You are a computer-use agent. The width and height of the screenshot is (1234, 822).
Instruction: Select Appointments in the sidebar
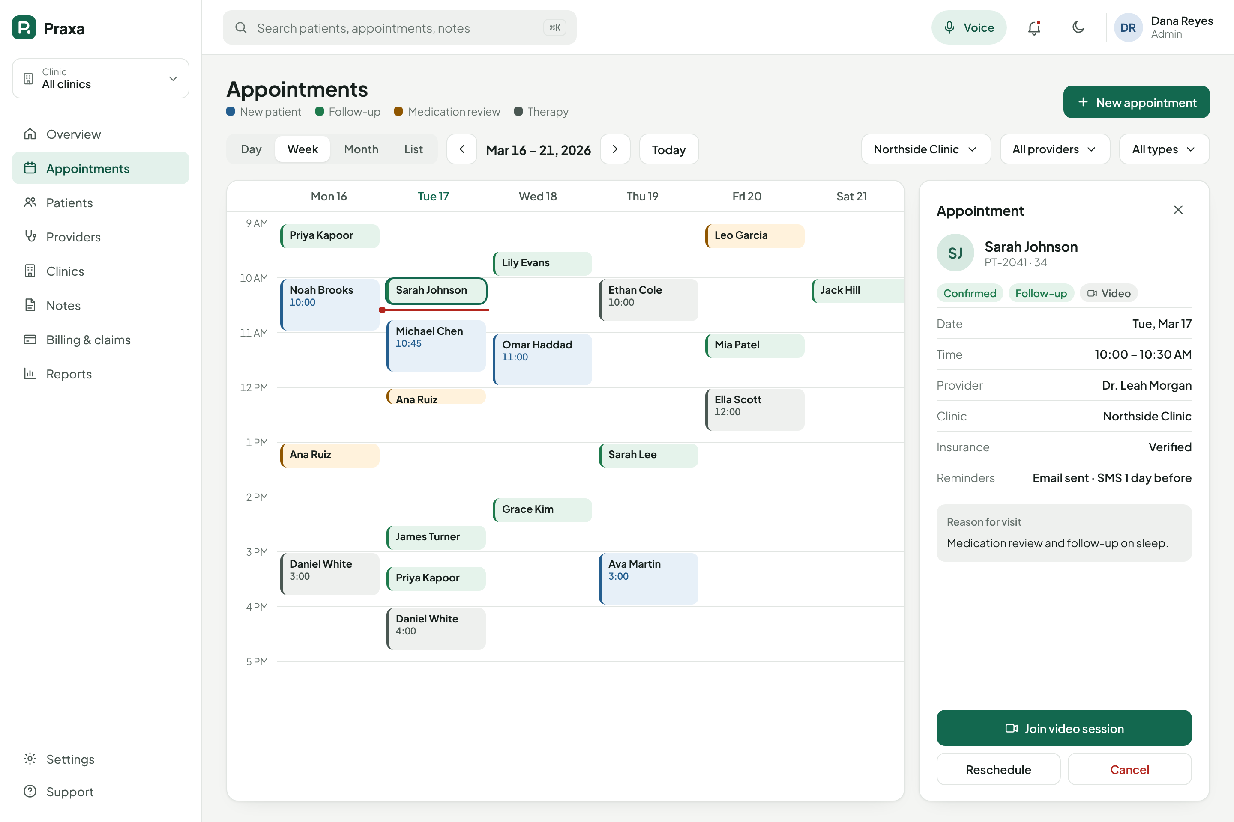pyautogui.click(x=101, y=168)
